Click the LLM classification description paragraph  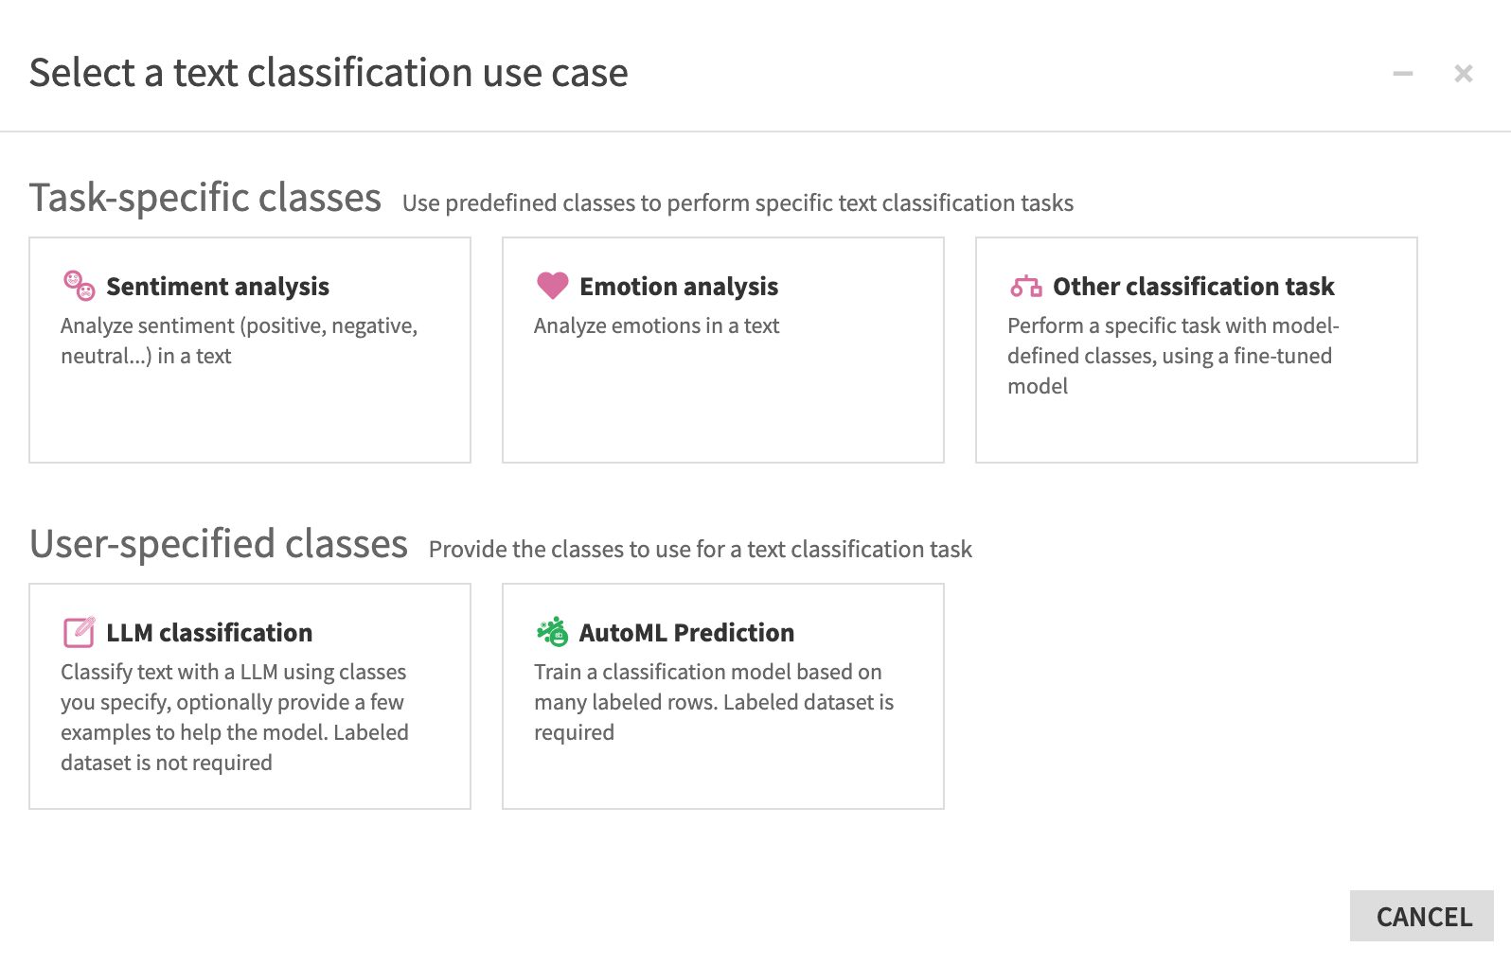(235, 717)
